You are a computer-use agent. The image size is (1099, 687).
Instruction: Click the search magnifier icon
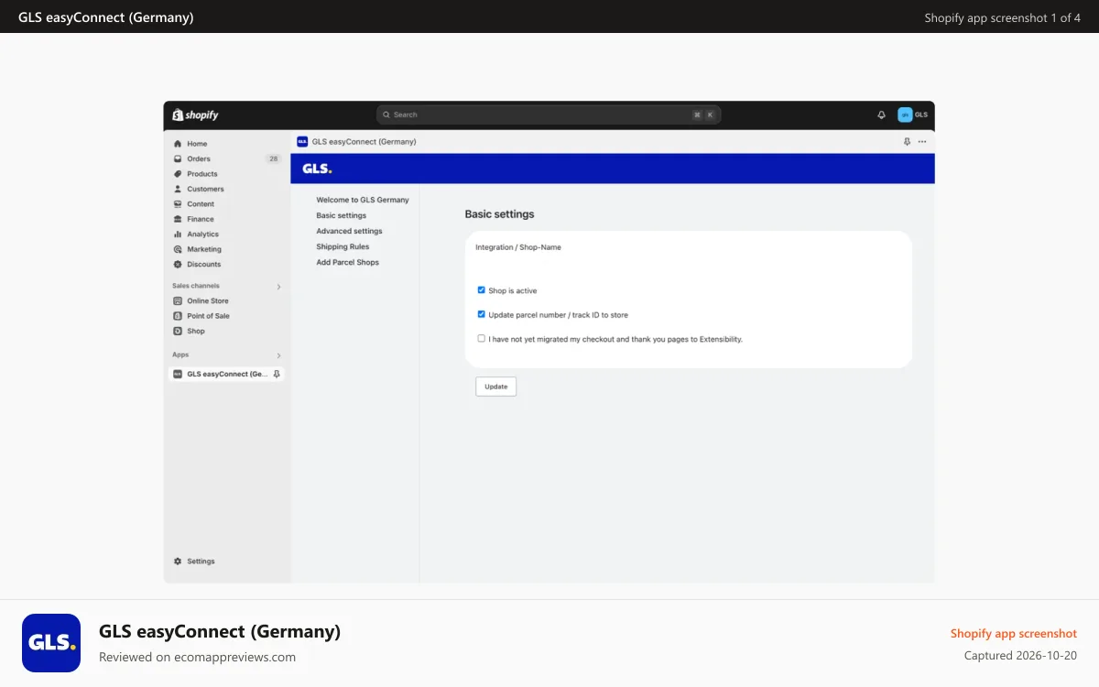(x=386, y=114)
